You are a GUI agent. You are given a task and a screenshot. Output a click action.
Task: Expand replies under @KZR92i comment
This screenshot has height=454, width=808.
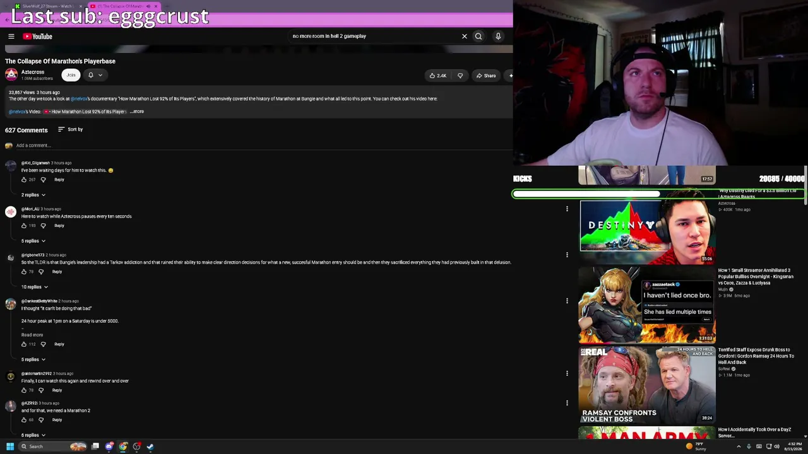pos(33,435)
